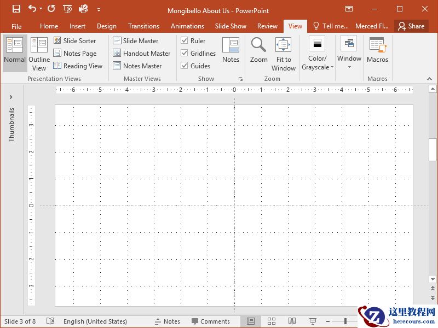Click the Share button

[411, 26]
